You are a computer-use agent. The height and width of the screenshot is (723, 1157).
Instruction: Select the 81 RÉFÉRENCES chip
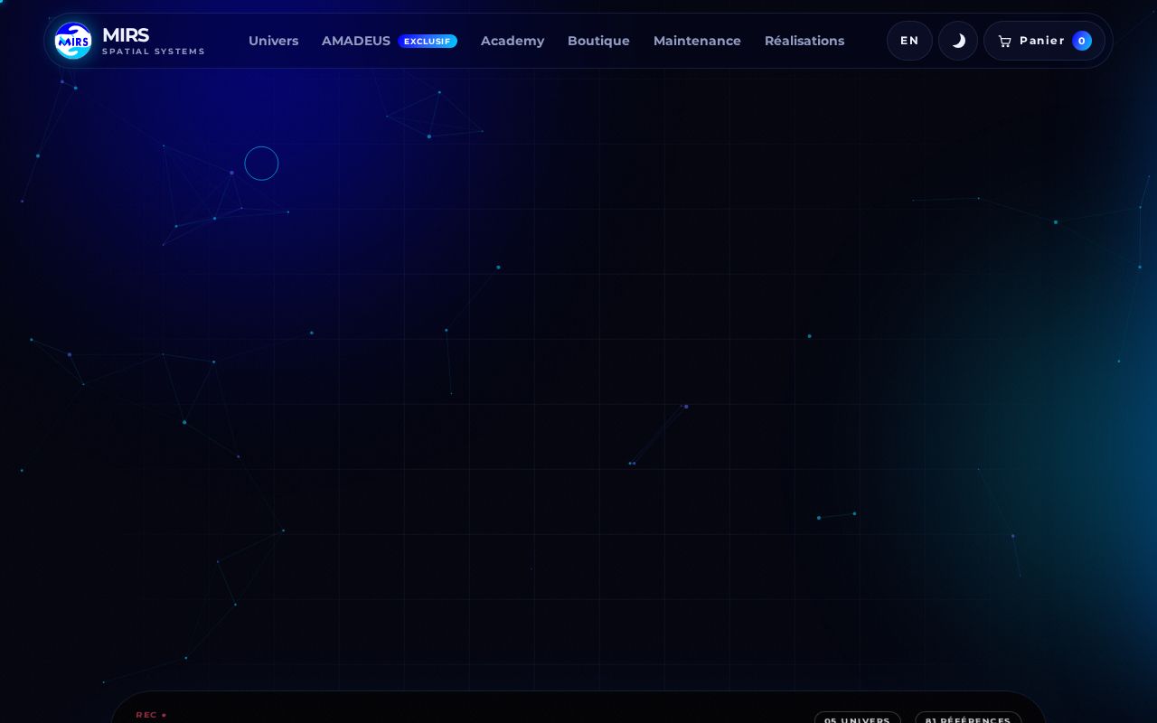(968, 718)
